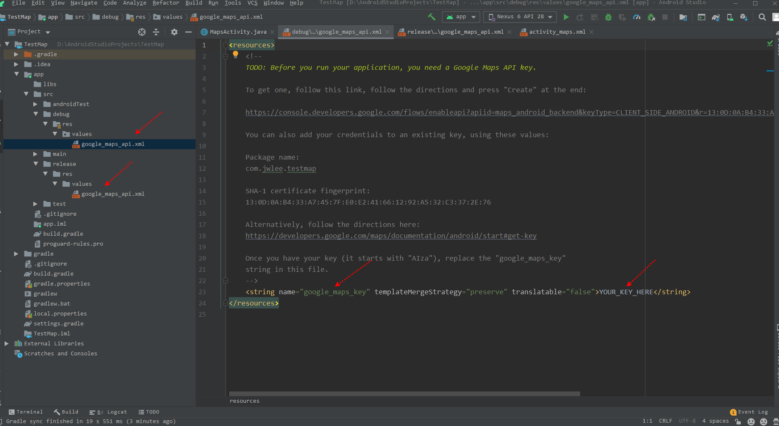The height and width of the screenshot is (426, 779).
Task: Expand the androidTest folder
Action: pyautogui.click(x=35, y=104)
